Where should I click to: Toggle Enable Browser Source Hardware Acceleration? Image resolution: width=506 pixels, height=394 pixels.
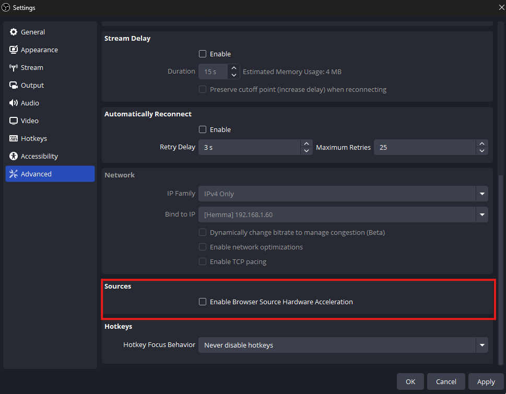pyautogui.click(x=203, y=302)
